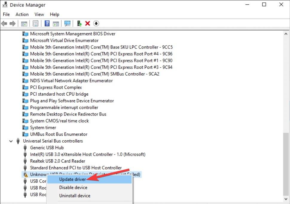The width and height of the screenshot is (290, 204).
Task: Open the Action menu
Action: (22, 14)
